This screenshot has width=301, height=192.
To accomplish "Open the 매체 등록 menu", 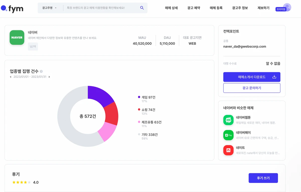I will [216, 8].
